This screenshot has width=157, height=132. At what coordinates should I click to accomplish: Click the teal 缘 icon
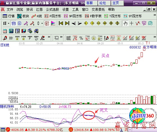click(x=150, y=23)
